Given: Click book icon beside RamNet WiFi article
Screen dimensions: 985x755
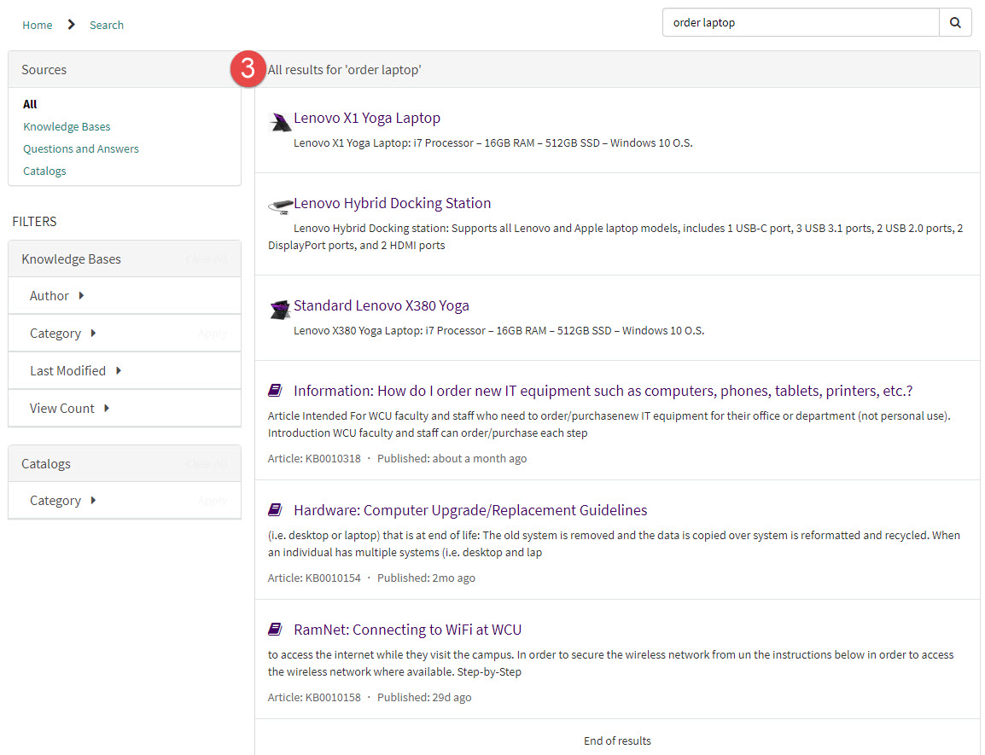Looking at the screenshot, I should pyautogui.click(x=275, y=630).
